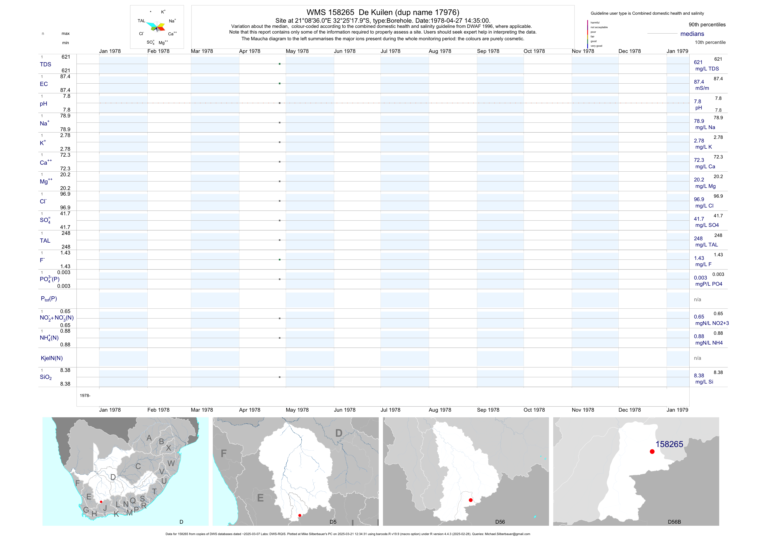Click red dot on South Africa map

[x=101, y=502]
